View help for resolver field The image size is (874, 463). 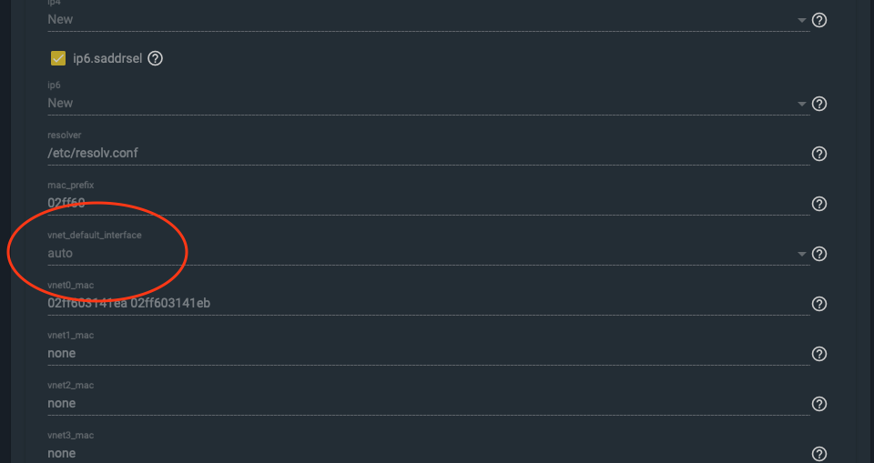[x=818, y=154]
